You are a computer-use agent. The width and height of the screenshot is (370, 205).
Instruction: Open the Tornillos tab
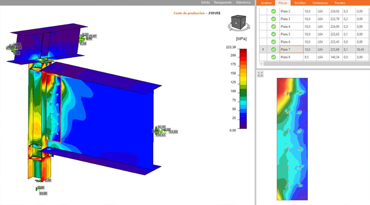299,3
